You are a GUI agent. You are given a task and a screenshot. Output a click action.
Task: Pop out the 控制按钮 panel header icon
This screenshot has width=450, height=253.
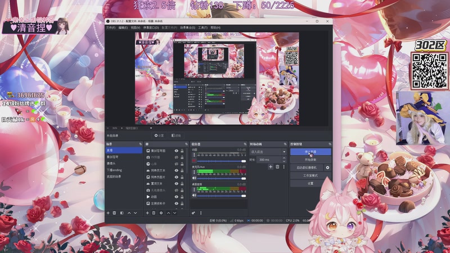click(330, 144)
